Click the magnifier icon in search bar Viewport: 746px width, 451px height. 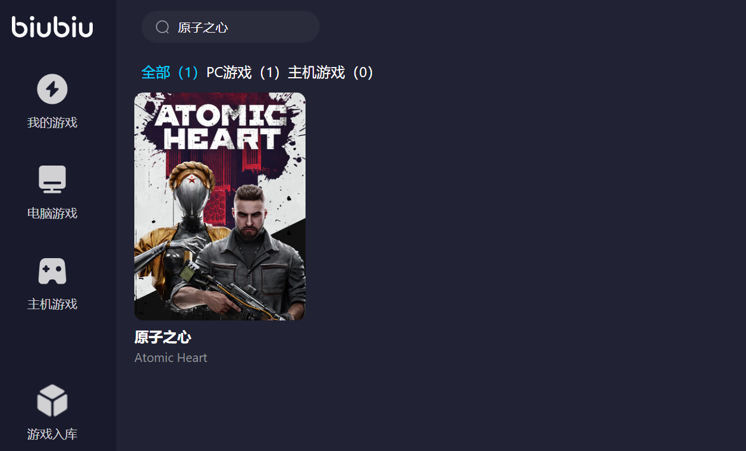[162, 27]
